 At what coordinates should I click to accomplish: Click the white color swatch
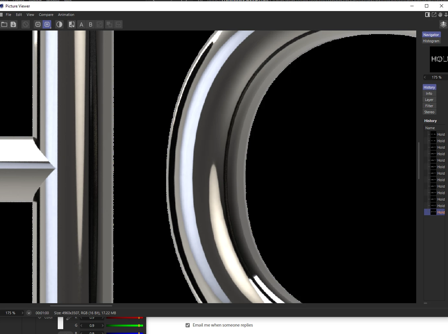pos(61,323)
